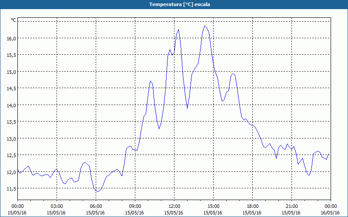Viewport: 348px width, 217px height.
Task: Select the 15,0 y-axis value
Action: 11,72
